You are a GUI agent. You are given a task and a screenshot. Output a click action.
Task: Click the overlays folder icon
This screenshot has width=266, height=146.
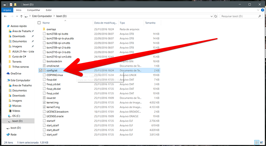click(44, 29)
